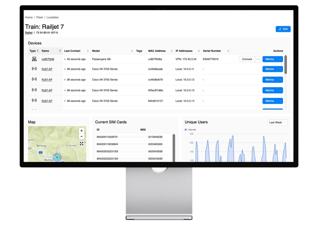The width and height of the screenshot is (318, 239).
Task: Expand the map to fullscreen
Action: (x=82, y=144)
